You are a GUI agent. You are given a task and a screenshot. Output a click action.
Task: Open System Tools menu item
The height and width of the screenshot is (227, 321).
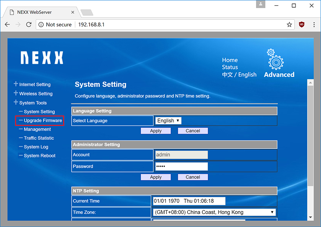(x=33, y=103)
